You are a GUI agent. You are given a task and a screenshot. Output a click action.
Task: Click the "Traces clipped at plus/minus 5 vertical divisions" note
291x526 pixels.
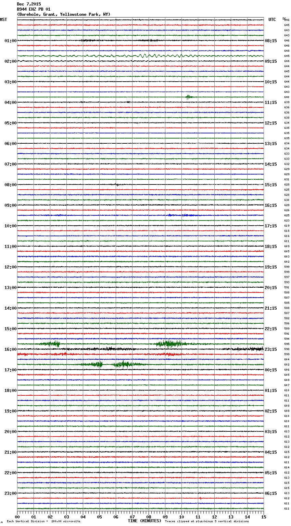207,521
